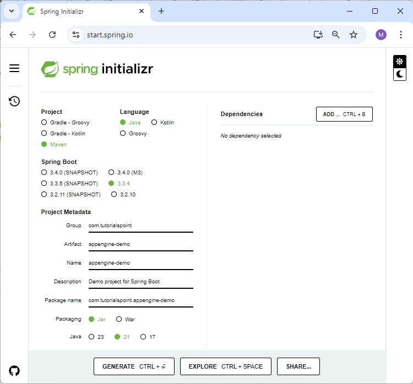Choose Kotlin language

click(163, 122)
